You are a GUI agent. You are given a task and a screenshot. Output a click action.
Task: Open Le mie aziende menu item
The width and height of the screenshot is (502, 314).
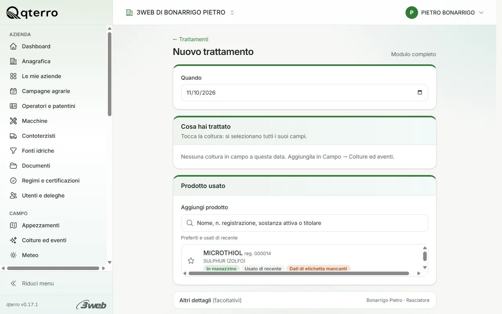53,76
